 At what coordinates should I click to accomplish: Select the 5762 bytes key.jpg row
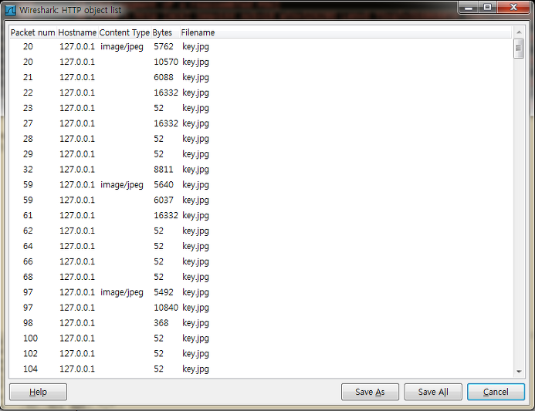pos(261,47)
